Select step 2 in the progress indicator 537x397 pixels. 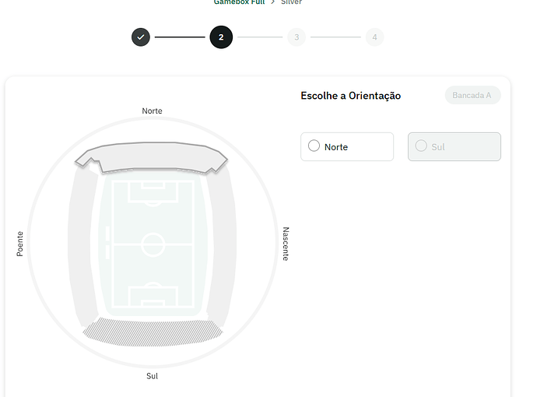[x=221, y=37]
